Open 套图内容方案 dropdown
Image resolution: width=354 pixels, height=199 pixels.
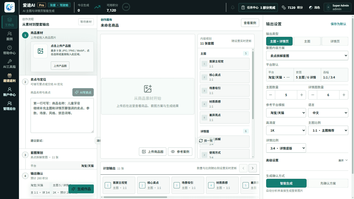coord(307,55)
